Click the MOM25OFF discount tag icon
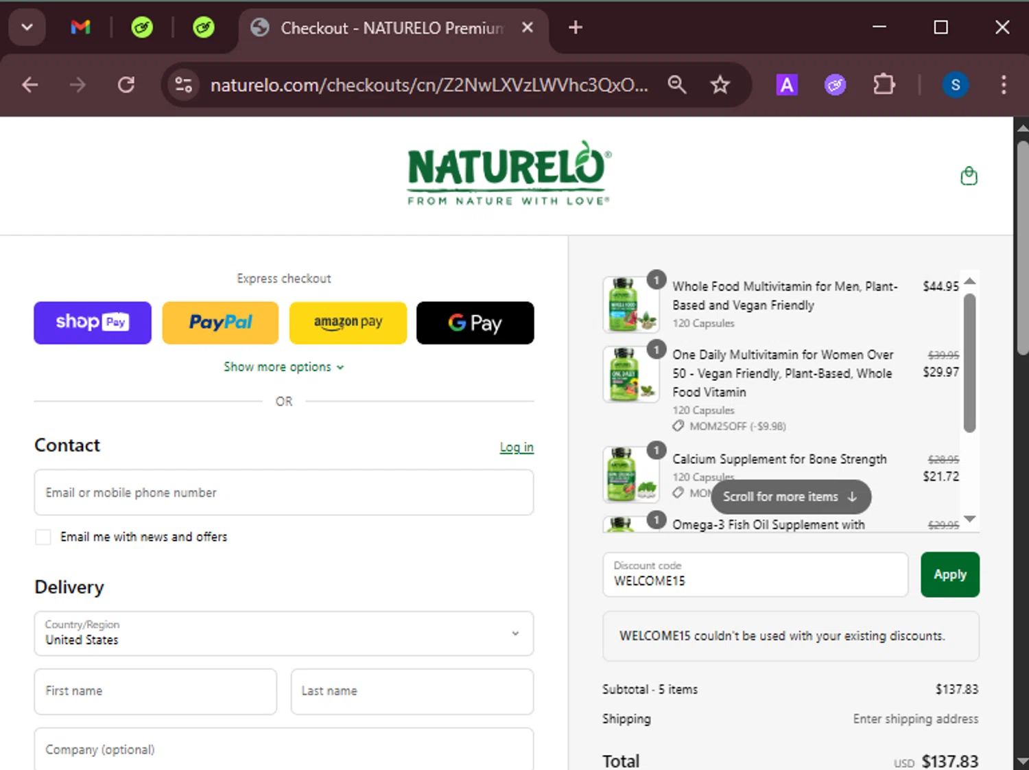 [678, 426]
